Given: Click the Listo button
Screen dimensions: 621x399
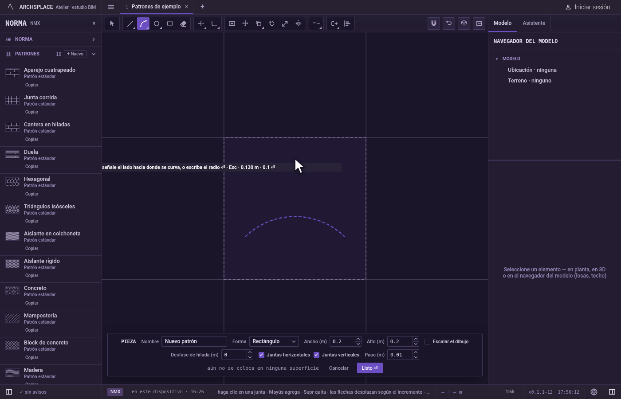Looking at the screenshot, I should [369, 368].
